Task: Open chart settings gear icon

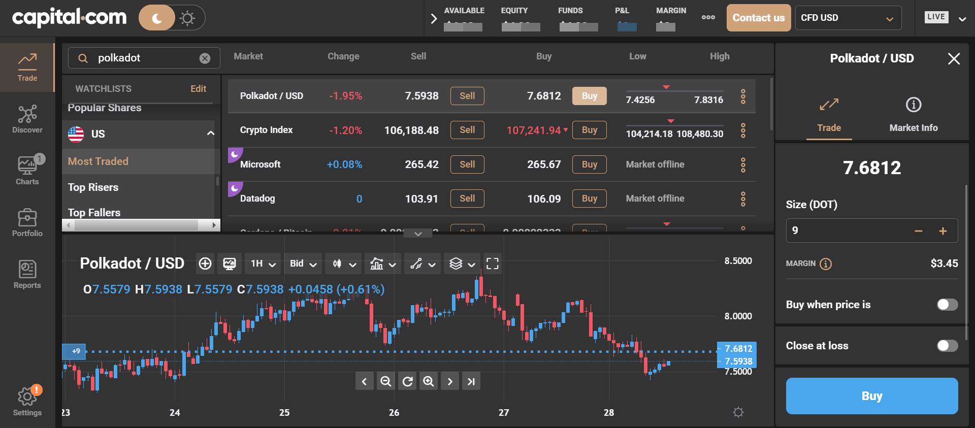Action: [x=738, y=412]
